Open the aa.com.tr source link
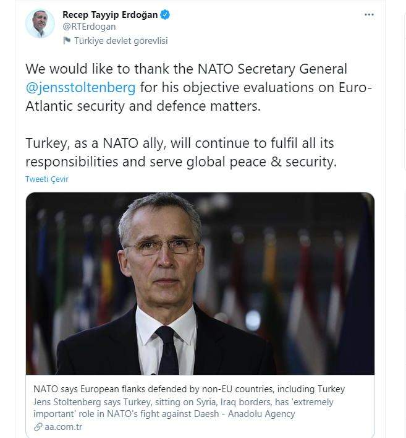Viewport: 406px width, 438px height. (64, 427)
